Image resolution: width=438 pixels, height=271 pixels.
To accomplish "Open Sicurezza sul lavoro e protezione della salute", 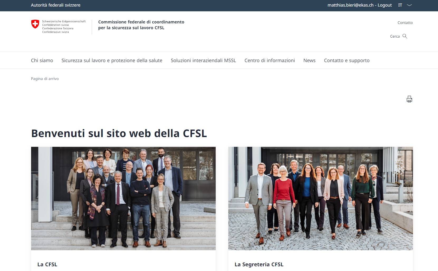I will pyautogui.click(x=112, y=61).
